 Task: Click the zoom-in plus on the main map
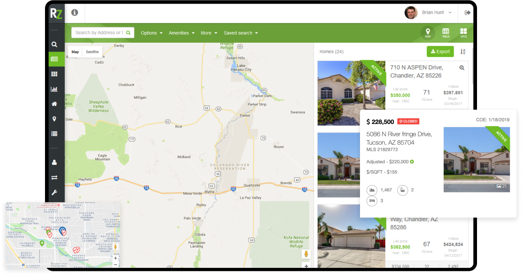point(306,266)
